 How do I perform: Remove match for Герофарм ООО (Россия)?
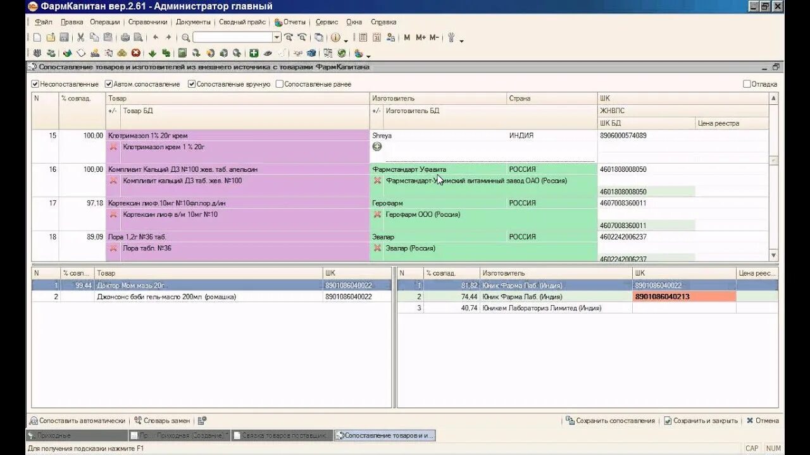pyautogui.click(x=377, y=214)
